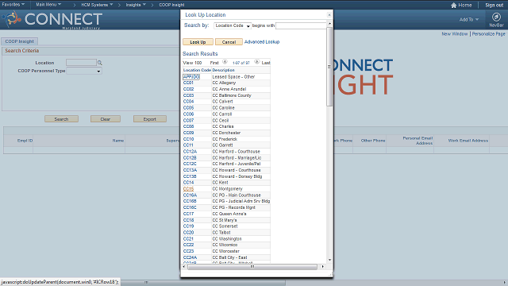Select location code CC05
This screenshot has height=286, width=508.
pos(188,108)
